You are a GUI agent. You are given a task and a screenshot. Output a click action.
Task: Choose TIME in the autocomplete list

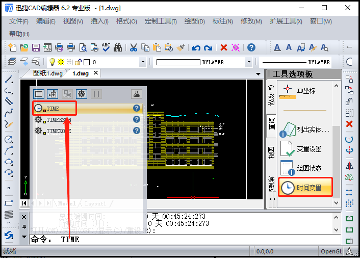click(88, 108)
